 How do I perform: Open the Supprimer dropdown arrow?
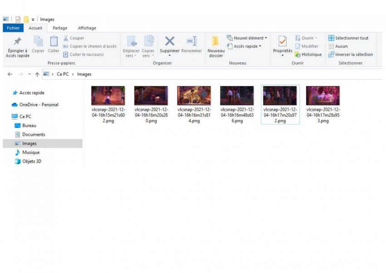pos(170,56)
